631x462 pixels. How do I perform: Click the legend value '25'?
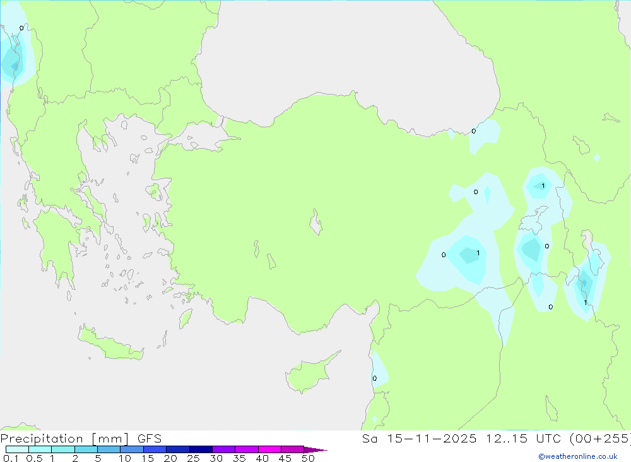pos(193,458)
